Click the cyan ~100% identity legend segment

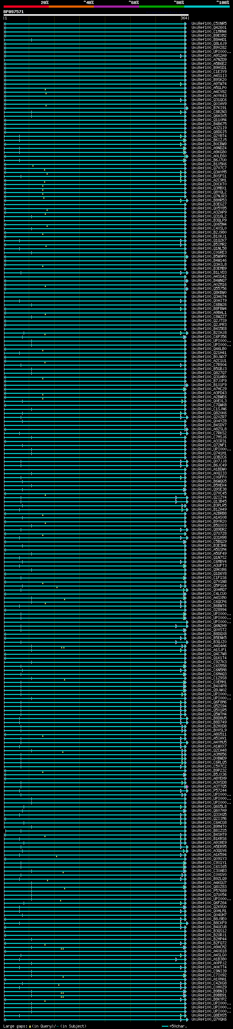[207, 7]
